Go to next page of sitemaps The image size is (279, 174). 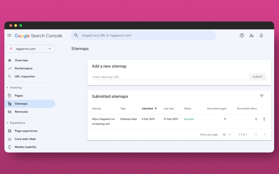point(265,134)
